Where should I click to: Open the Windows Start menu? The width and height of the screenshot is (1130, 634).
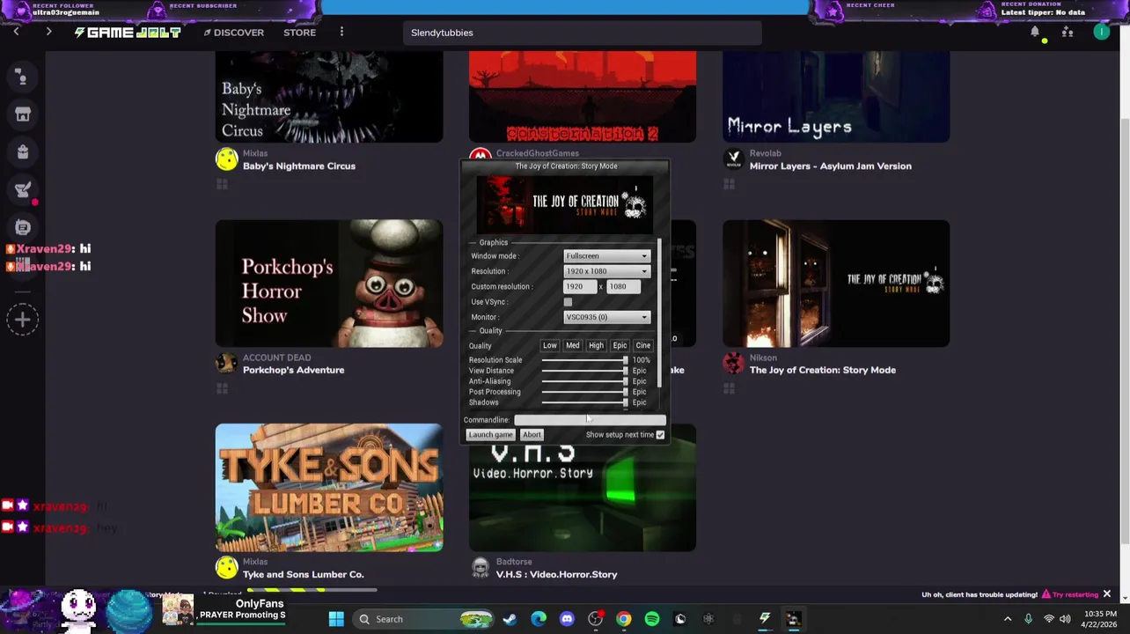(x=336, y=619)
